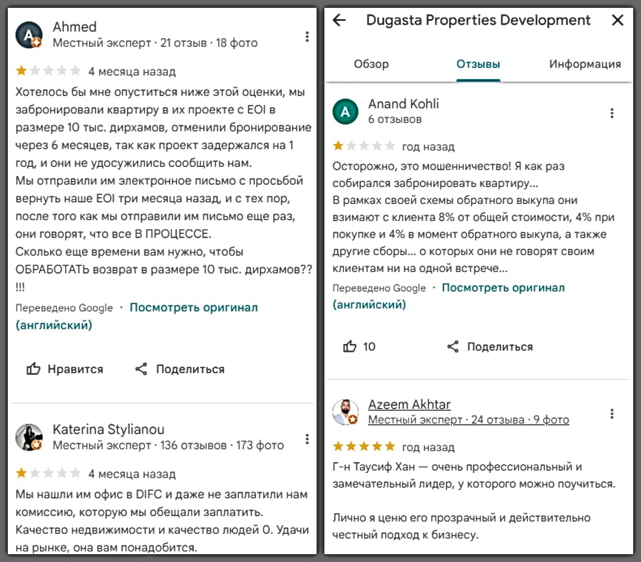Open more options for Azeem Akhtar's review
Screen dimensions: 641x562
(x=612, y=414)
